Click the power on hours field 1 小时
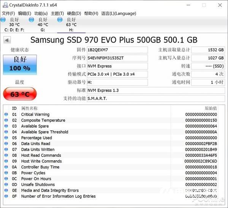This screenshot has height=208, width=228. pyautogui.click(x=208, y=82)
